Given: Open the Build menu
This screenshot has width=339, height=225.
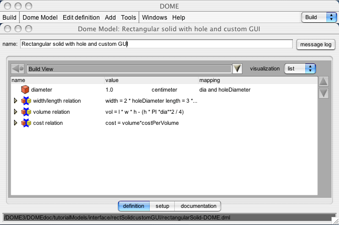Looking at the screenshot, I should tap(10, 17).
